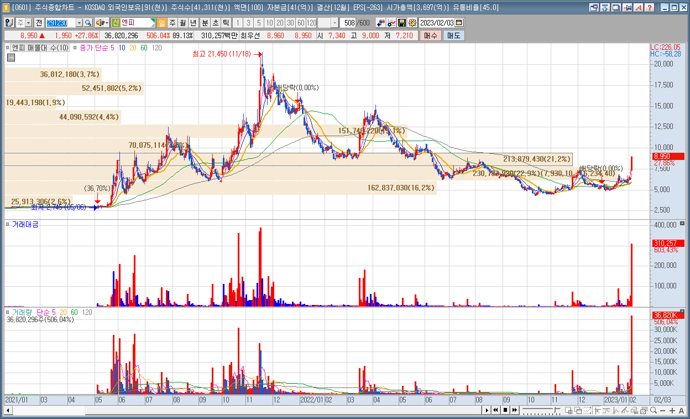
Task: Click the trend line drawing icon
Action: tap(625, 410)
